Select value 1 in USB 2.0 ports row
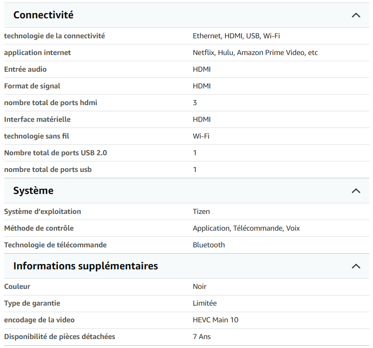The width and height of the screenshot is (373, 348). (195, 153)
